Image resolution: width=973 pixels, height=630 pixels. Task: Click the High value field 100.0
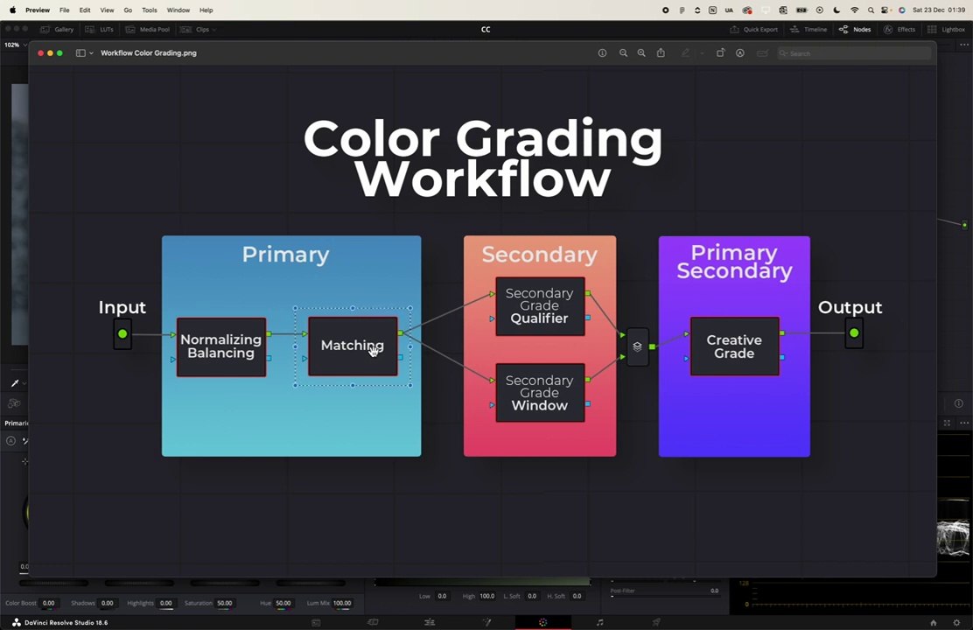487,596
